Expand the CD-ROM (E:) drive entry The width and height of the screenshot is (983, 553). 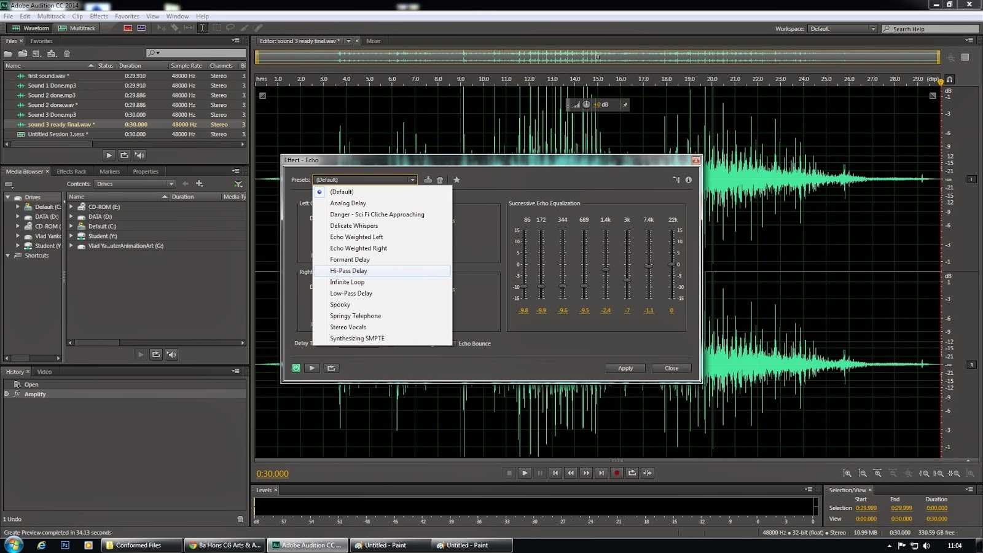pos(71,207)
